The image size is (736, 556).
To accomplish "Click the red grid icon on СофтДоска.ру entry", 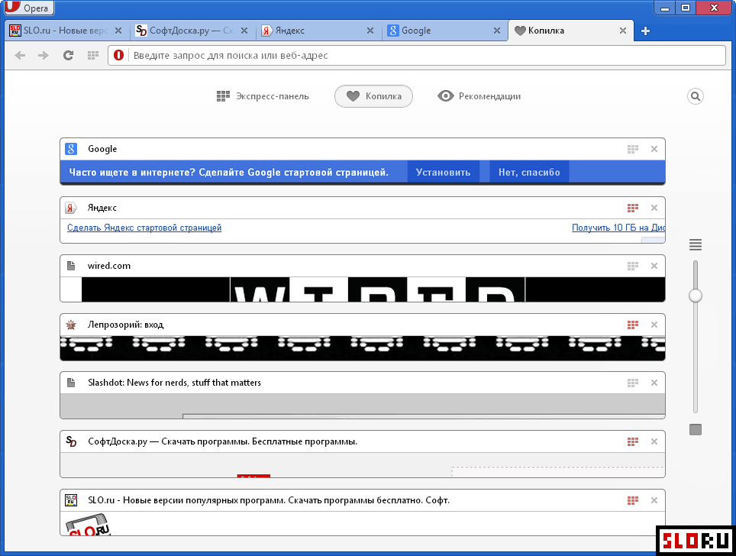I will [x=633, y=441].
